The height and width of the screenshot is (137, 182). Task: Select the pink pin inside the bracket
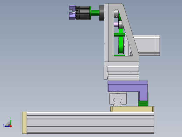click(x=116, y=25)
